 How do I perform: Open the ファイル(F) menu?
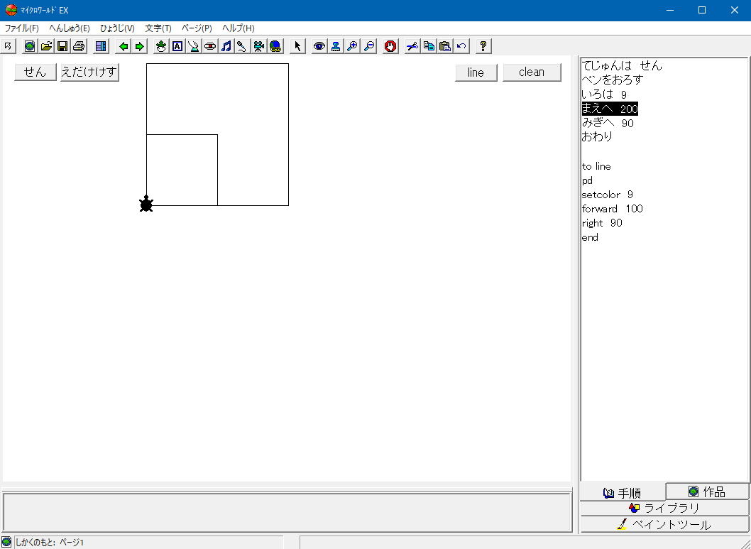(x=21, y=28)
